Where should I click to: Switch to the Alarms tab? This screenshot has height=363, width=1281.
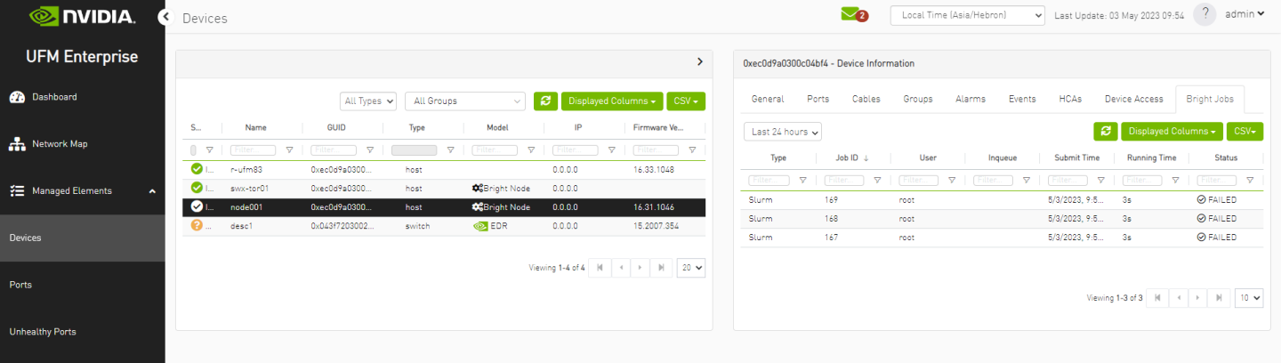pyautogui.click(x=970, y=99)
